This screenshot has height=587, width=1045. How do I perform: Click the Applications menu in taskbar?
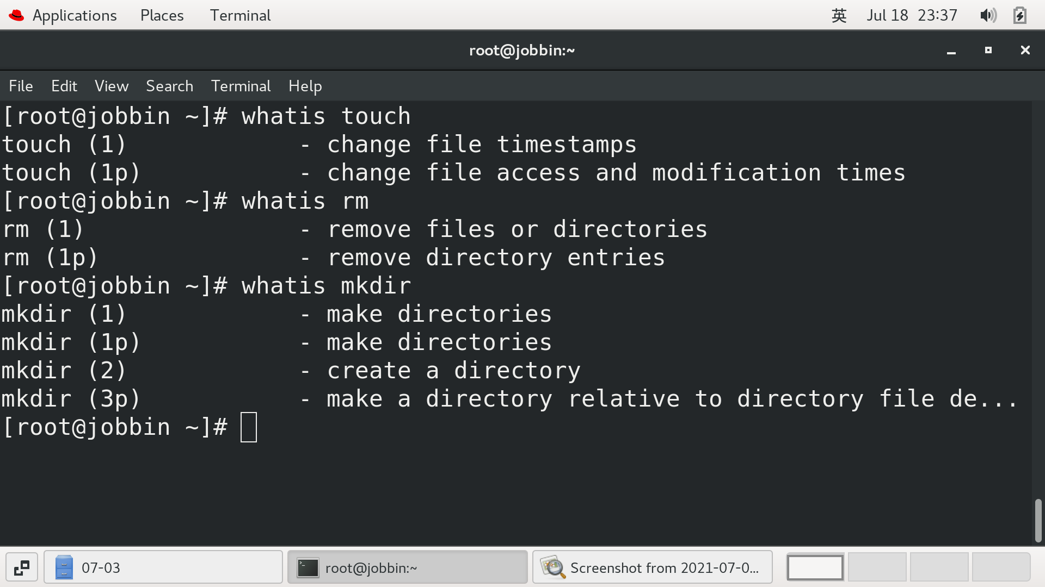[73, 15]
